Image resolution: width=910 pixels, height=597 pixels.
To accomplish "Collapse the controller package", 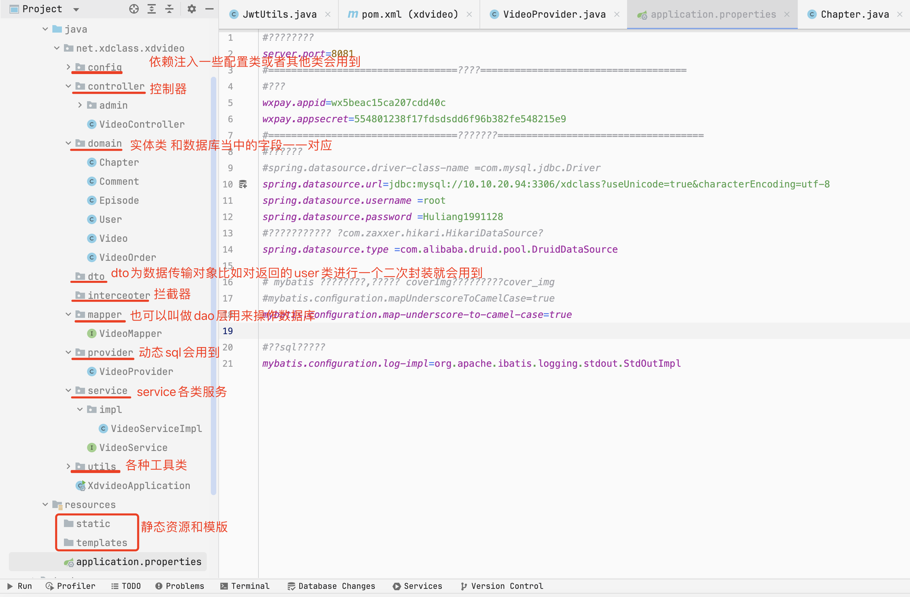I will (68, 86).
